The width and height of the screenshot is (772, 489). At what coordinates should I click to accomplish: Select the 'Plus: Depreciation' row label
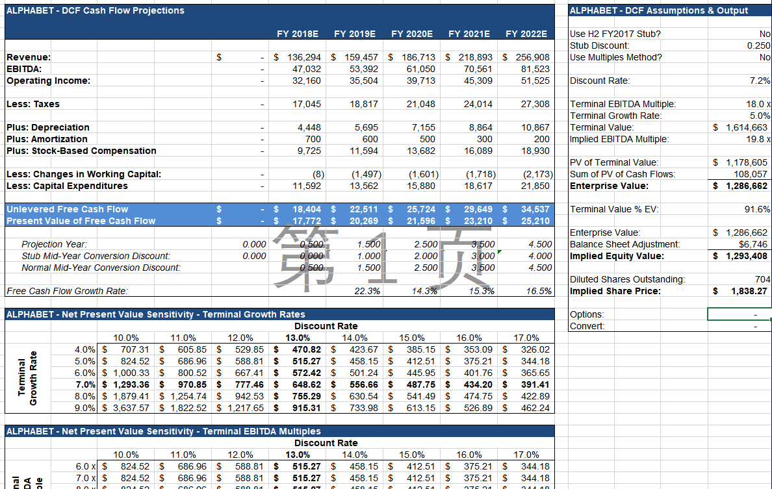point(47,127)
